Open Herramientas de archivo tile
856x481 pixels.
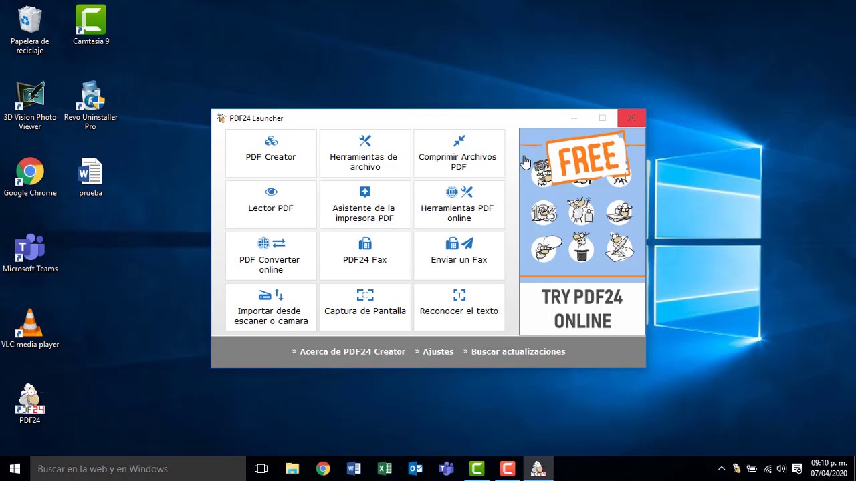click(365, 153)
